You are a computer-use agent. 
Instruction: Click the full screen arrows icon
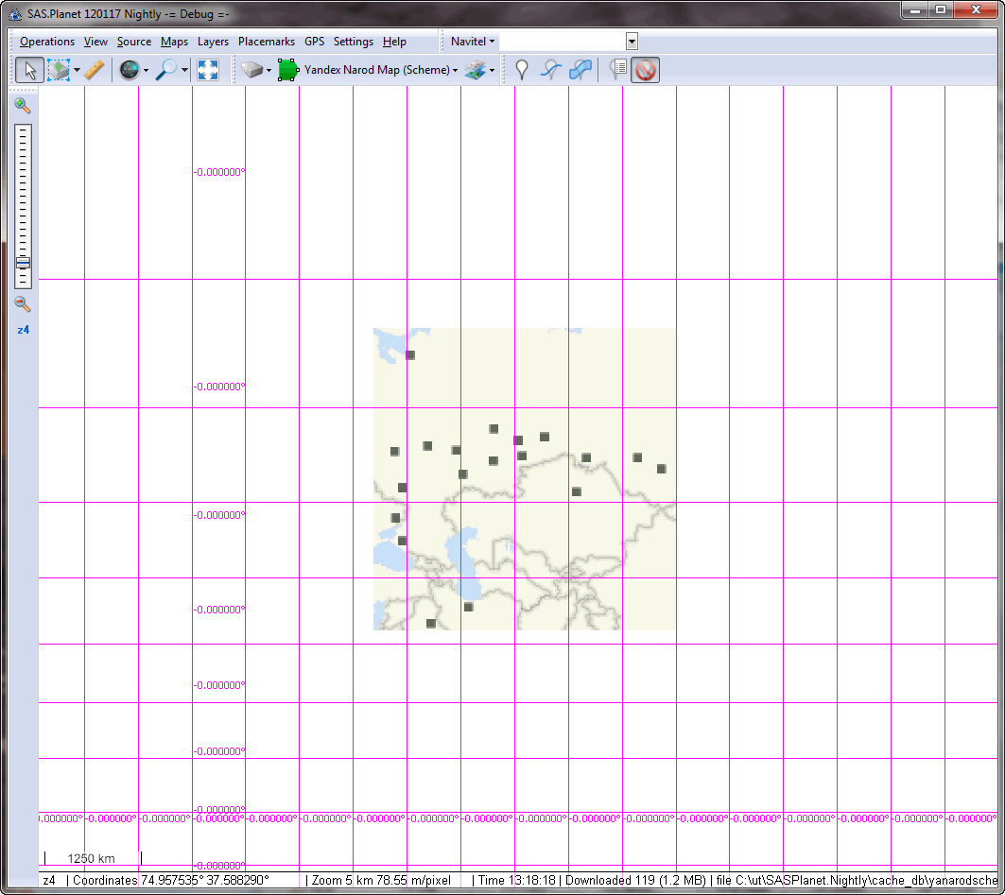coord(208,70)
